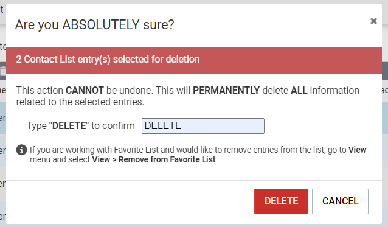388x227 pixels.
Task: Click the bold 'View' ending the first tip line
Action: coord(357,150)
